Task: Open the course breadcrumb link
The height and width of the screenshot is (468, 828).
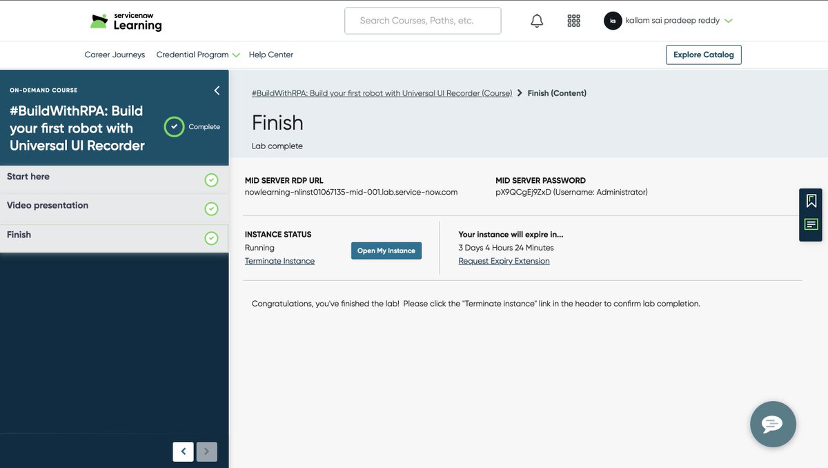Action: (x=382, y=93)
